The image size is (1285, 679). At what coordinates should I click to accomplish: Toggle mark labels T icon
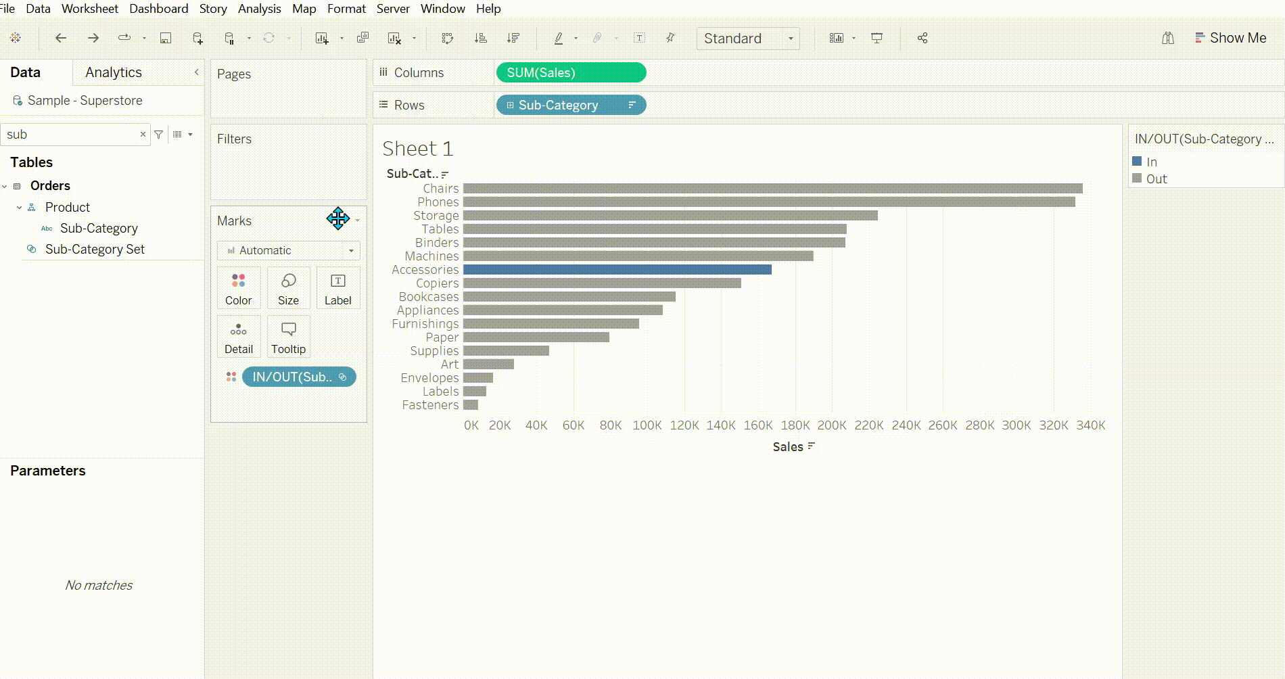pyautogui.click(x=639, y=38)
